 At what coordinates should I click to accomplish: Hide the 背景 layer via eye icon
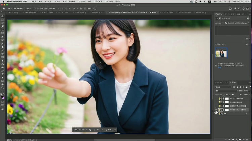coord(216,114)
